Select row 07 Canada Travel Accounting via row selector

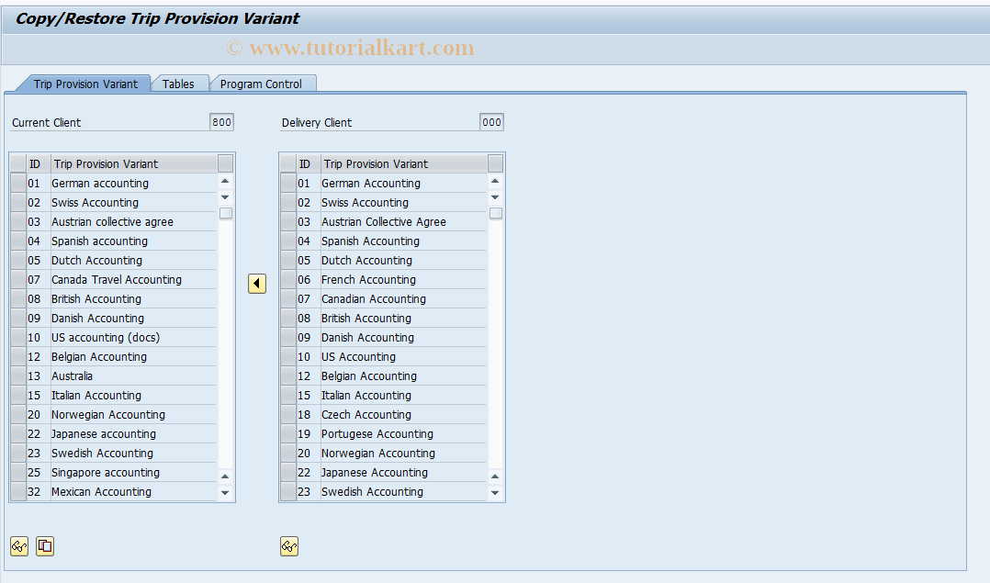click(x=18, y=279)
